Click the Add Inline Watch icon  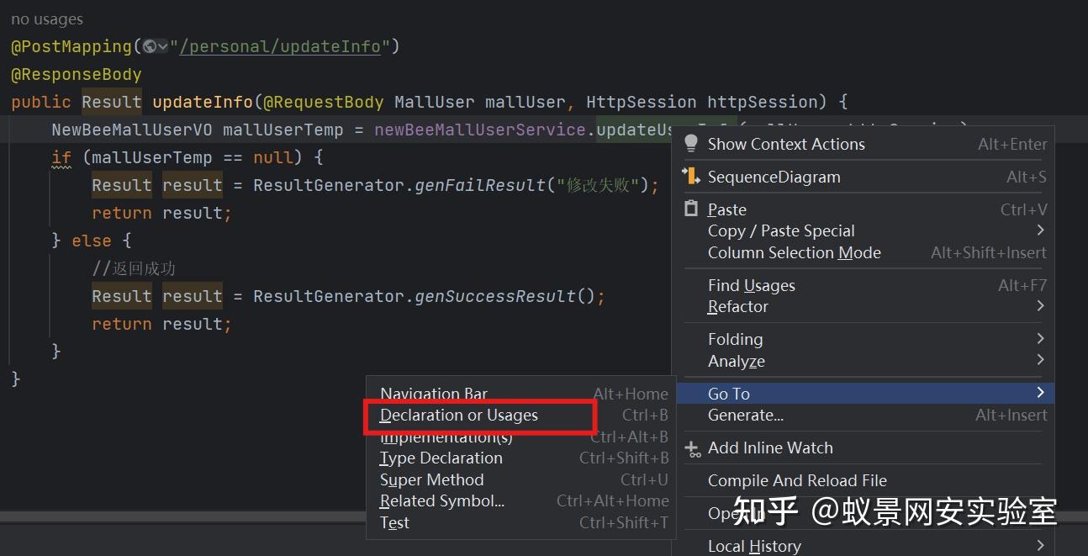(693, 448)
